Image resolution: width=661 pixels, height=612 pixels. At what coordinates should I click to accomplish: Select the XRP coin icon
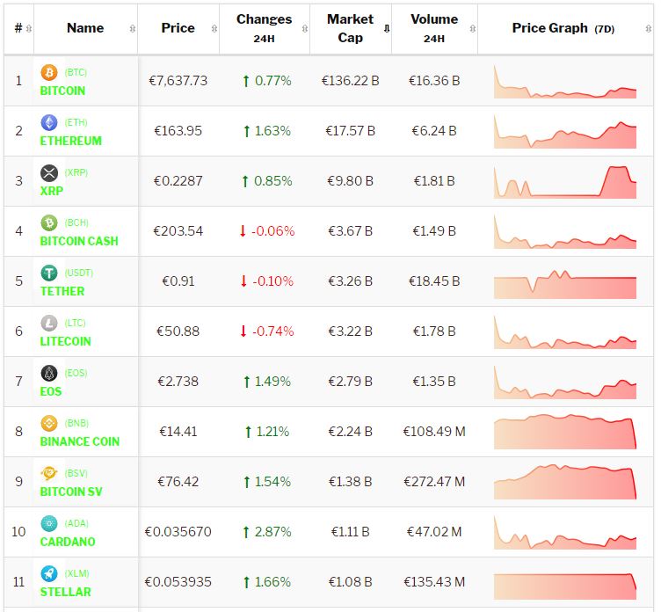click(x=49, y=172)
